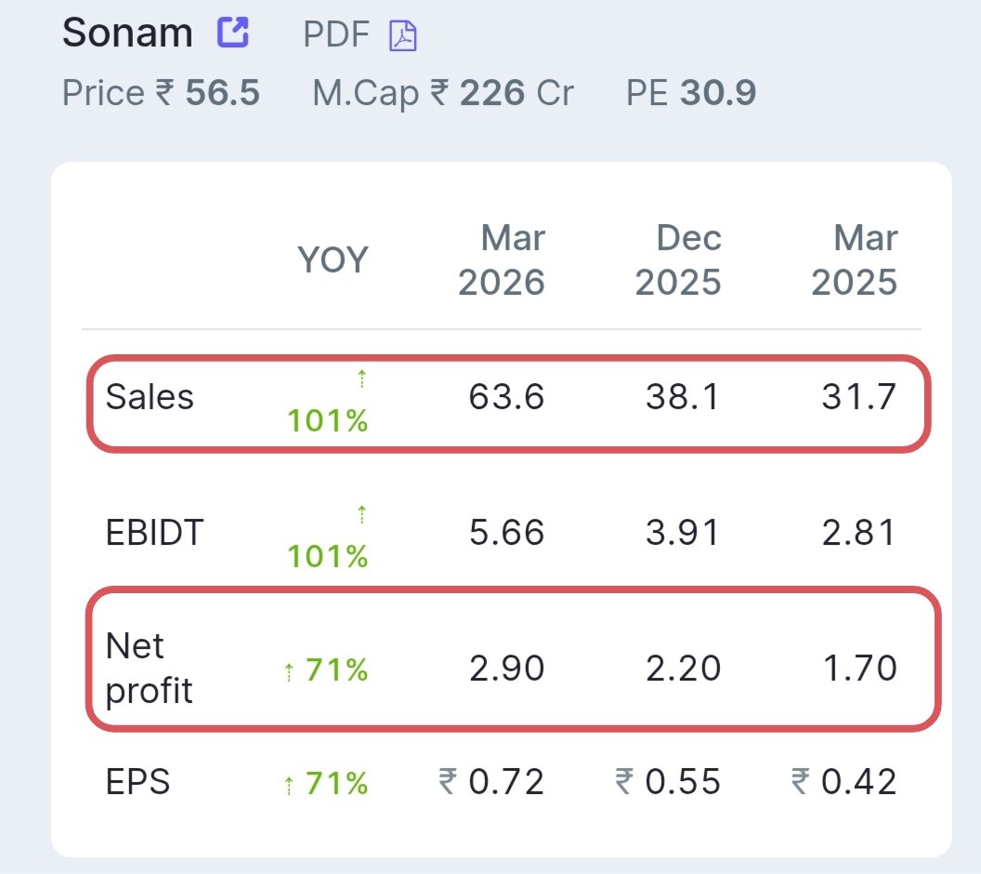
Task: Click the Sales 101% YOY value
Action: [328, 420]
